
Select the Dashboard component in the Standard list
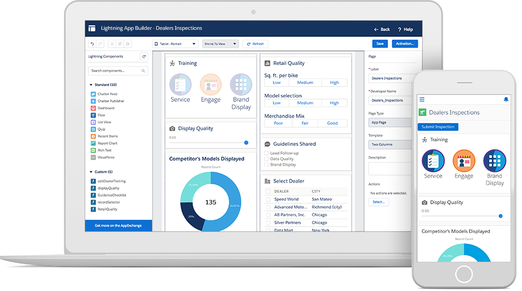(106, 108)
